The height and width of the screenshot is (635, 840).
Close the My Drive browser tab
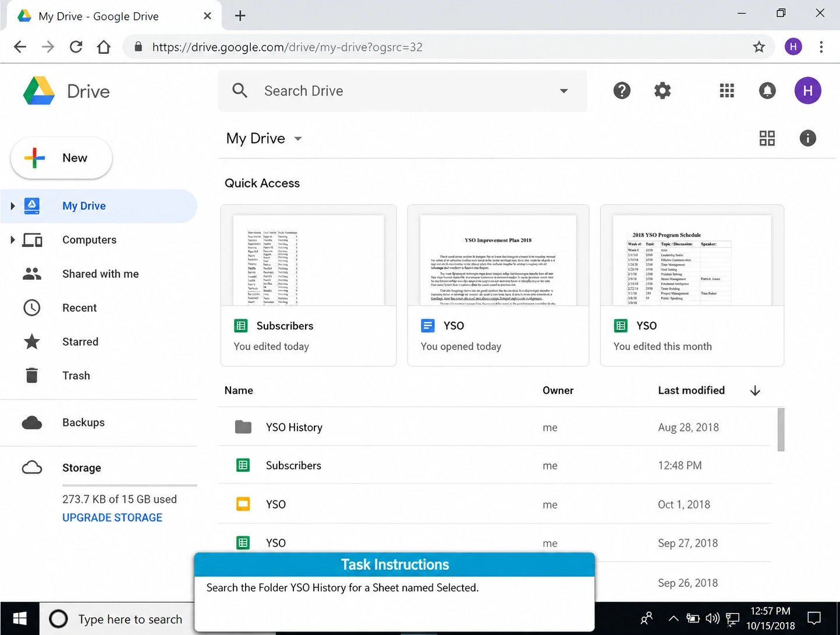pyautogui.click(x=207, y=16)
